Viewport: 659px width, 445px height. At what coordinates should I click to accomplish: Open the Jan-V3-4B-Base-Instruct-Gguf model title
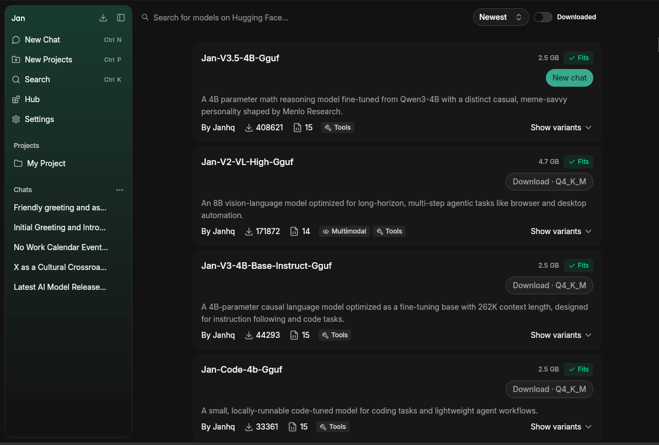click(x=267, y=266)
